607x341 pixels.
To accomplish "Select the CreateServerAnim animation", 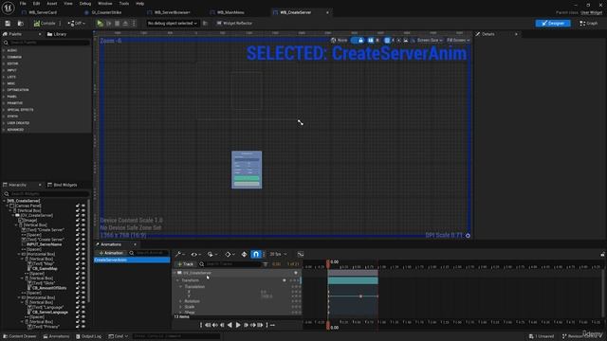I will click(132, 260).
